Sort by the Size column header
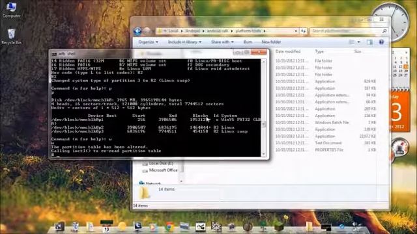 click(358, 51)
